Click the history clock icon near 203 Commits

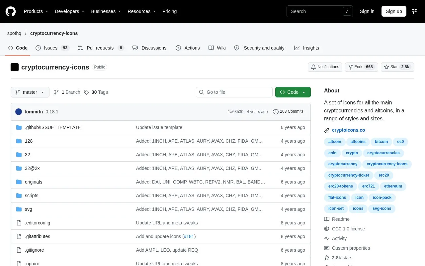tap(276, 112)
